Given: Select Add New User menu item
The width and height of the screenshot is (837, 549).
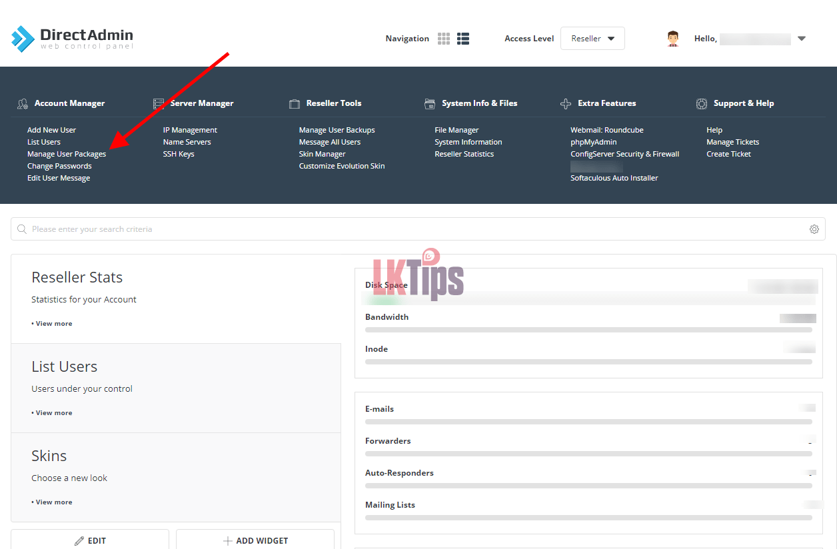Looking at the screenshot, I should [51, 130].
